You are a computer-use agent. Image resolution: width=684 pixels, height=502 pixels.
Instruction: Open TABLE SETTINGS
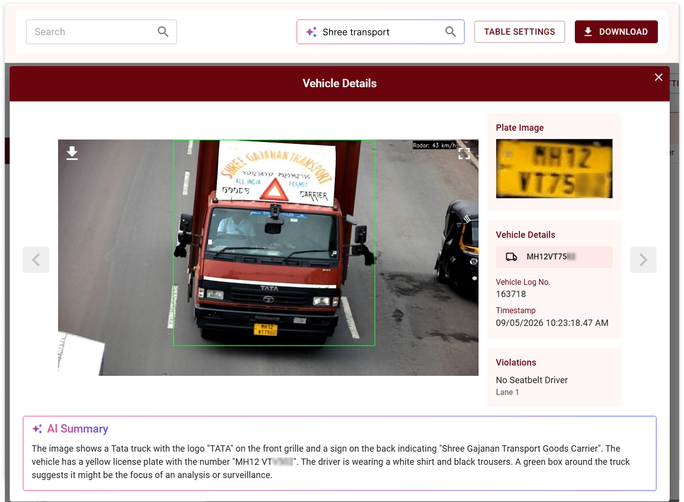tap(519, 32)
